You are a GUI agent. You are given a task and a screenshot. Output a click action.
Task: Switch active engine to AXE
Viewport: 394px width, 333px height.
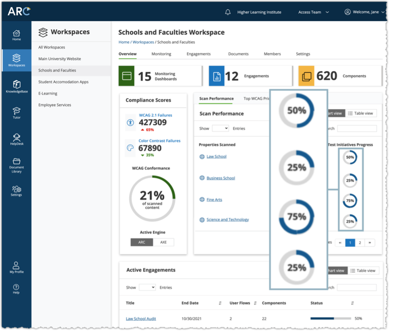coord(163,242)
